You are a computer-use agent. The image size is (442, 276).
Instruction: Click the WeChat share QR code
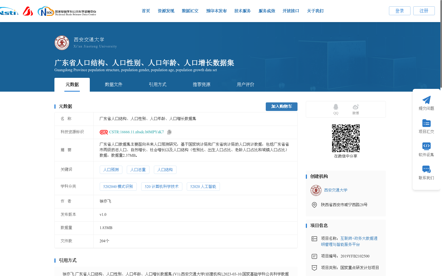click(x=346, y=139)
